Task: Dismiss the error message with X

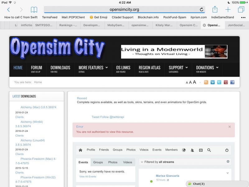Action: point(229,127)
